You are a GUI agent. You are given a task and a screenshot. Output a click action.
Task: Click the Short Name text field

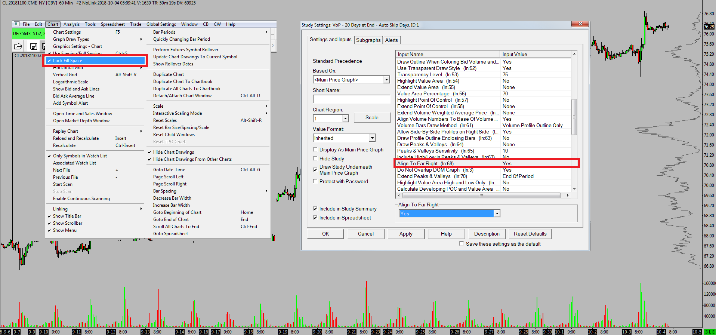tap(351, 99)
